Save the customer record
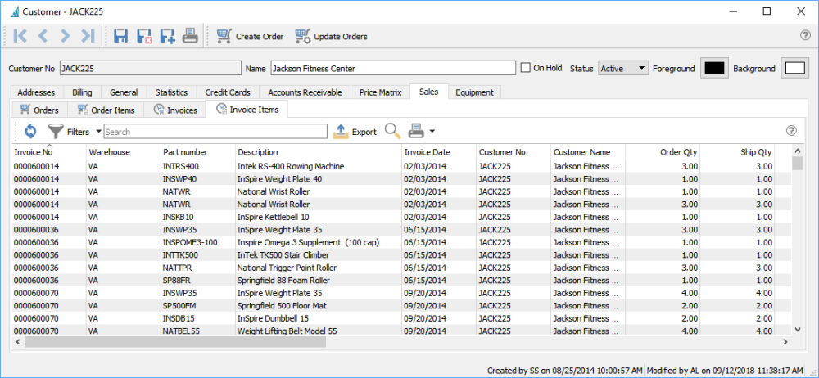This screenshot has height=378, width=819. click(x=120, y=36)
